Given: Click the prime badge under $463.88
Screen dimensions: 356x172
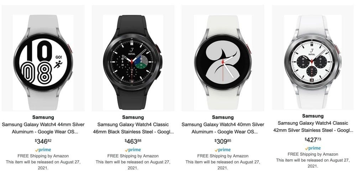Looking at the screenshot, I should pos(133,150).
